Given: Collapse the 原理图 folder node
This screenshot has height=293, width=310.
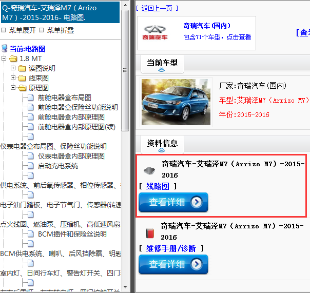Looking at the screenshot, I should (x=13, y=87).
